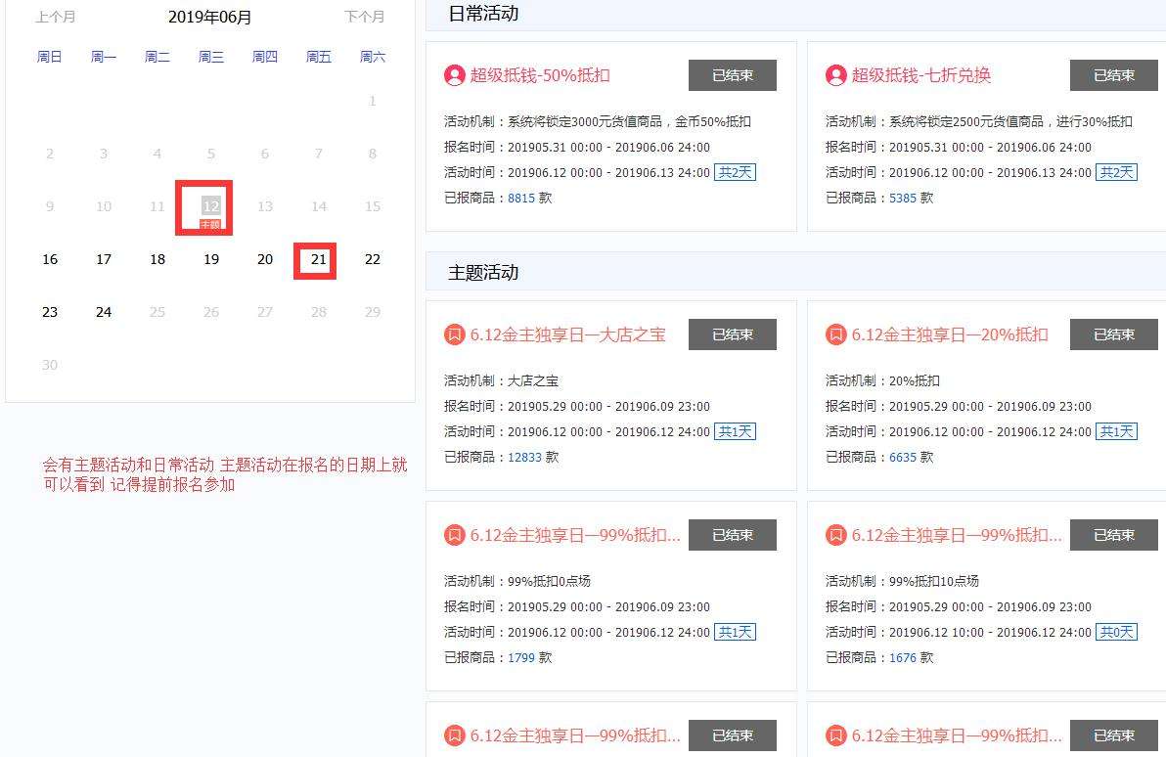Click the bookmark icon on the 99%抵扣0点场 card
Viewport: 1166px width, 757px height.
(x=453, y=535)
